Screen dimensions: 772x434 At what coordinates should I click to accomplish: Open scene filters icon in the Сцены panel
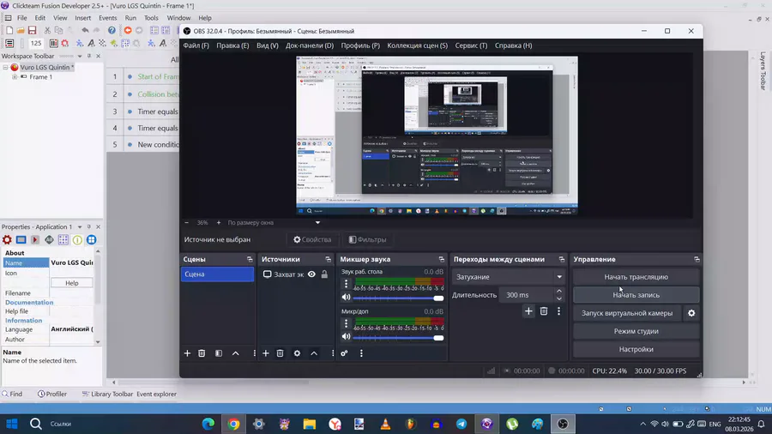(219, 353)
